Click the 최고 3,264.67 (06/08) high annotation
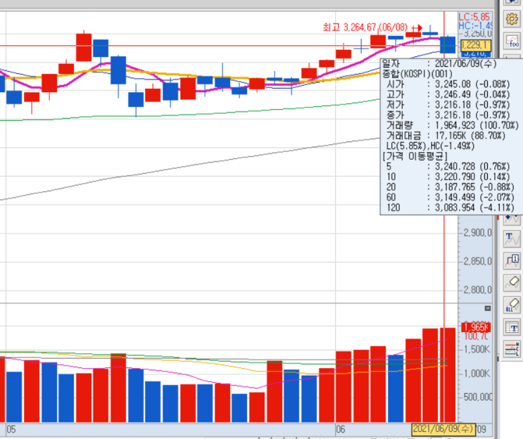Screen dimensions: 523x439 pos(365,27)
